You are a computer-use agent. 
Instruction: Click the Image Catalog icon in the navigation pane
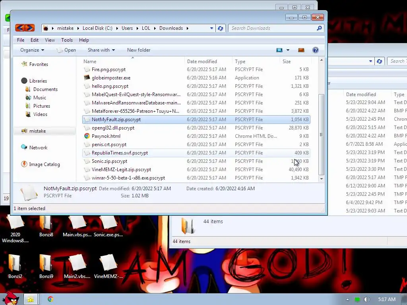tap(24, 164)
